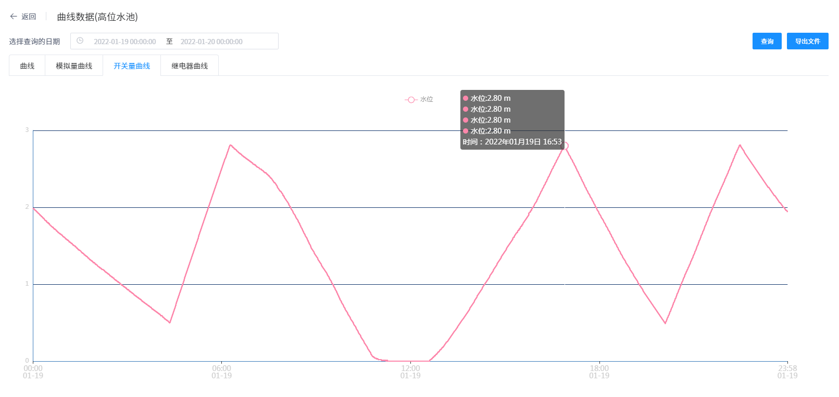Click the 18:00 x-axis time label

point(599,368)
